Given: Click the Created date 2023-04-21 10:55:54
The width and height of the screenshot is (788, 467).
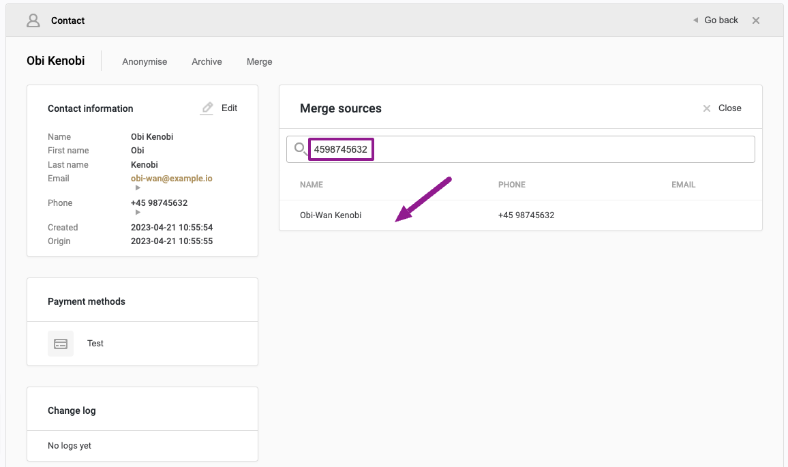Looking at the screenshot, I should [172, 227].
